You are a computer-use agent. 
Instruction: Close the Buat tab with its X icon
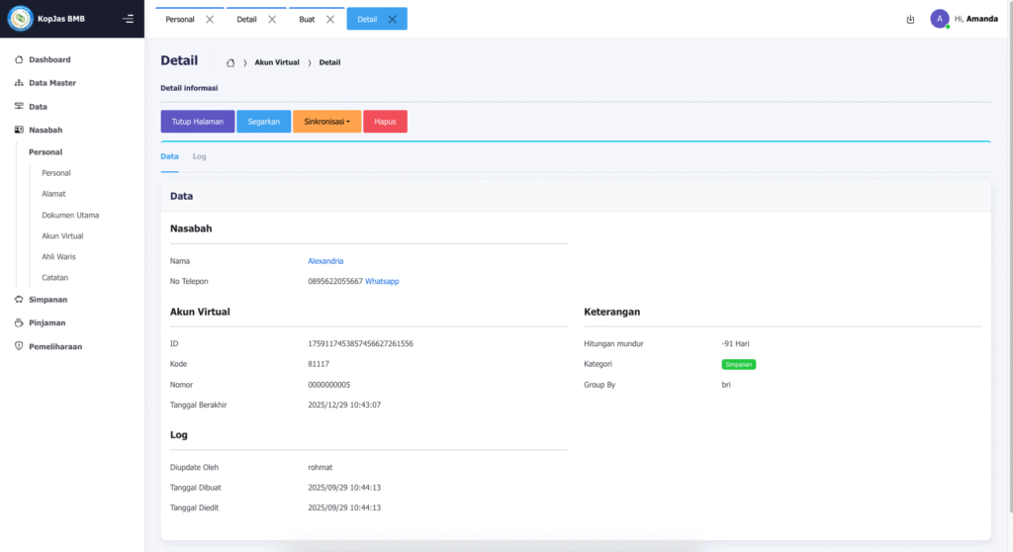click(330, 19)
